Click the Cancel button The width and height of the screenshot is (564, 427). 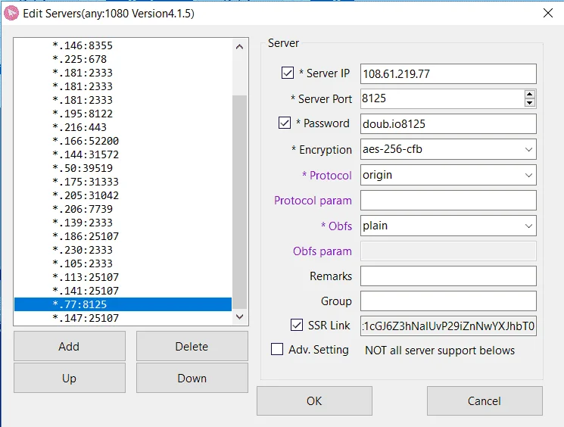(485, 401)
